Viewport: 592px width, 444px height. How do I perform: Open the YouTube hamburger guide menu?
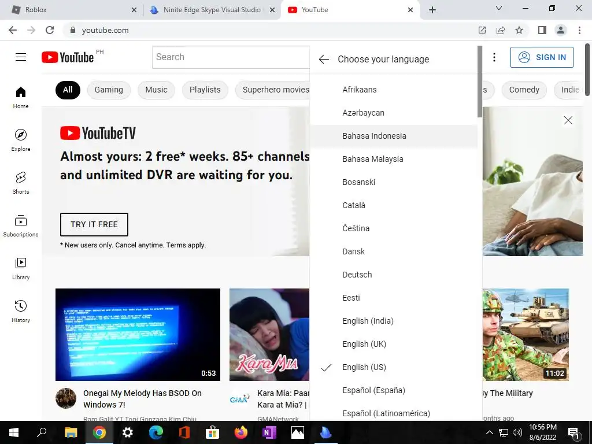point(21,57)
